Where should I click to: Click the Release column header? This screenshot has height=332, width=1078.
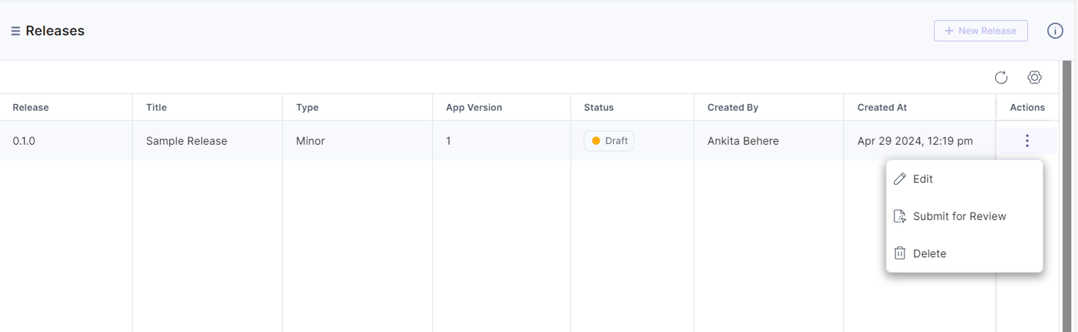pyautogui.click(x=31, y=107)
